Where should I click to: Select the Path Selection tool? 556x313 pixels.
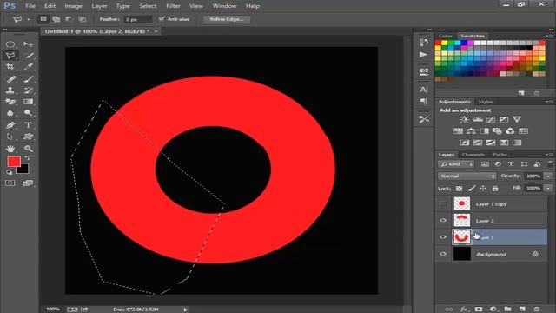point(10,137)
